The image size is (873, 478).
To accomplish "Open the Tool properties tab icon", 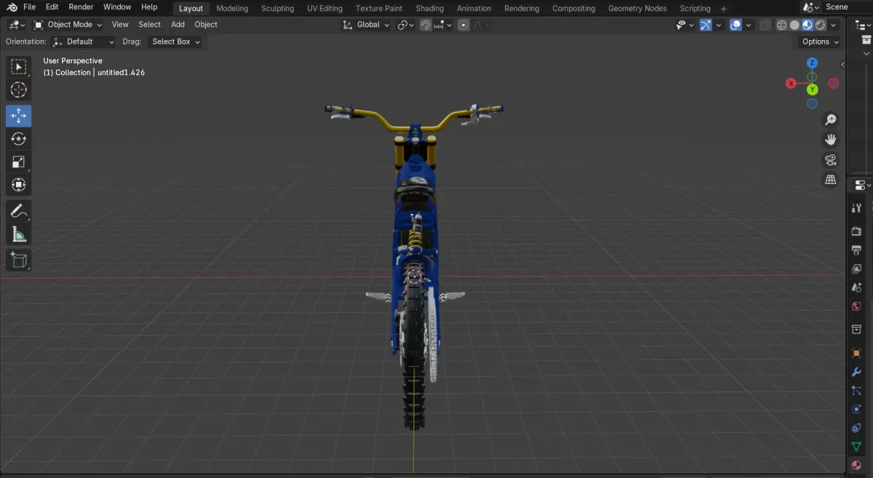I will tap(857, 208).
